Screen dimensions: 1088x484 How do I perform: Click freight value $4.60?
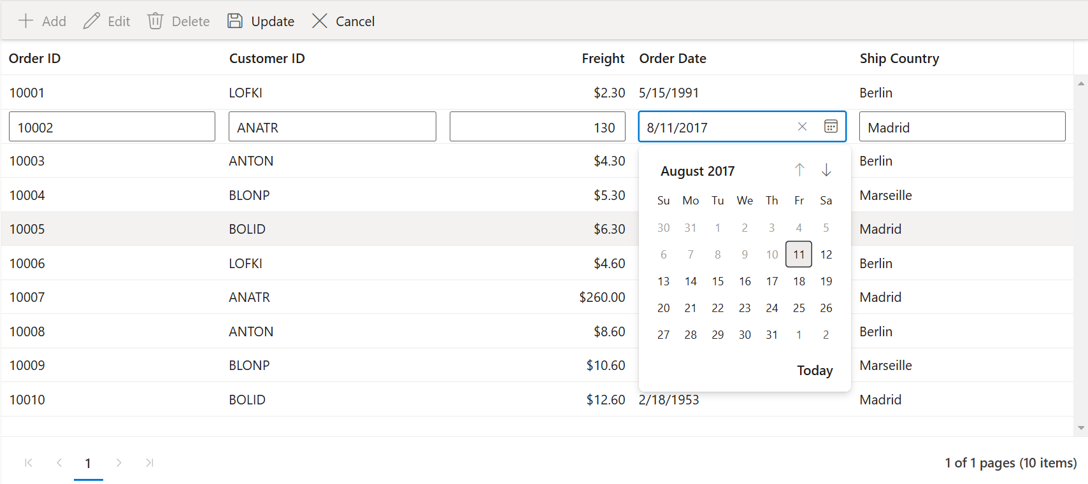point(609,263)
